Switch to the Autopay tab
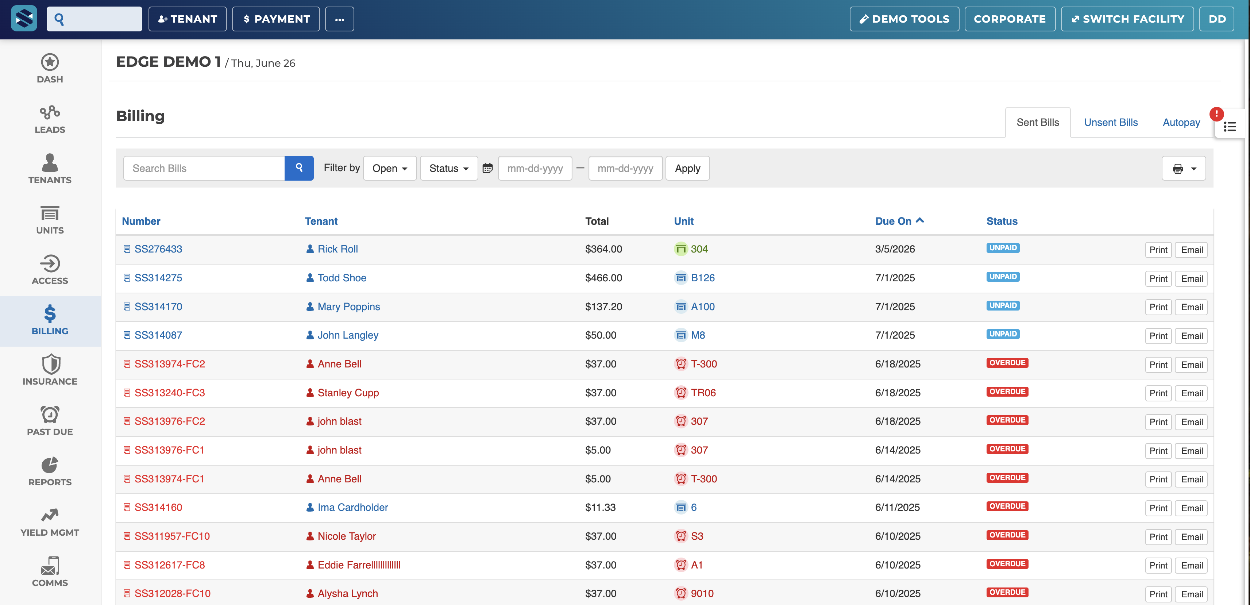The image size is (1250, 605). (x=1181, y=122)
